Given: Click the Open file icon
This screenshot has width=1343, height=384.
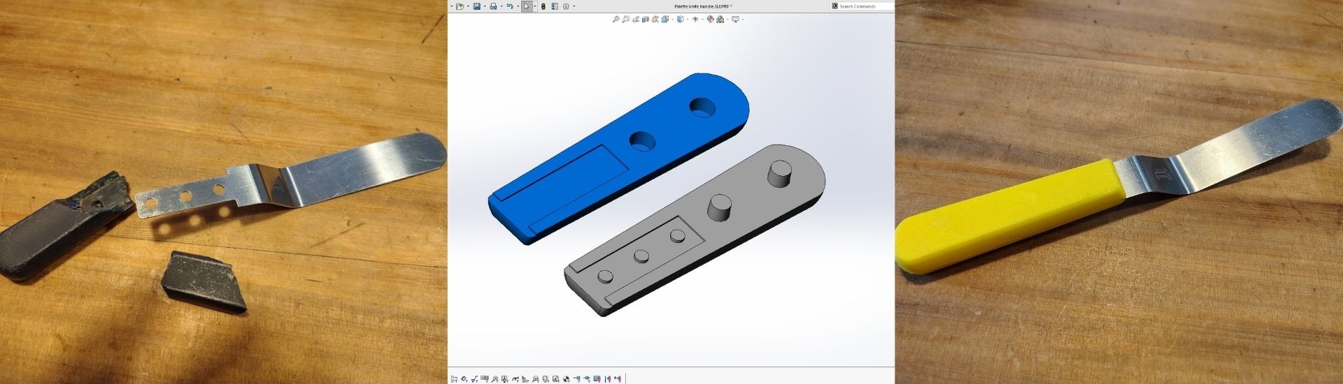Looking at the screenshot, I should (x=460, y=6).
